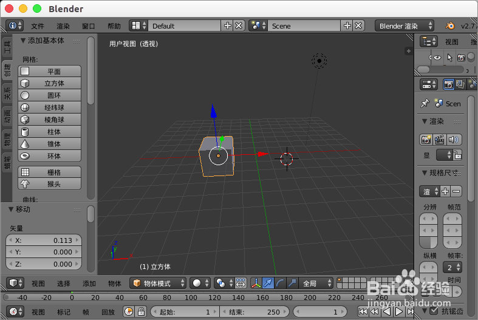This screenshot has width=478, height=320.
Task: Click the Y vector value field
Action: pos(44,252)
